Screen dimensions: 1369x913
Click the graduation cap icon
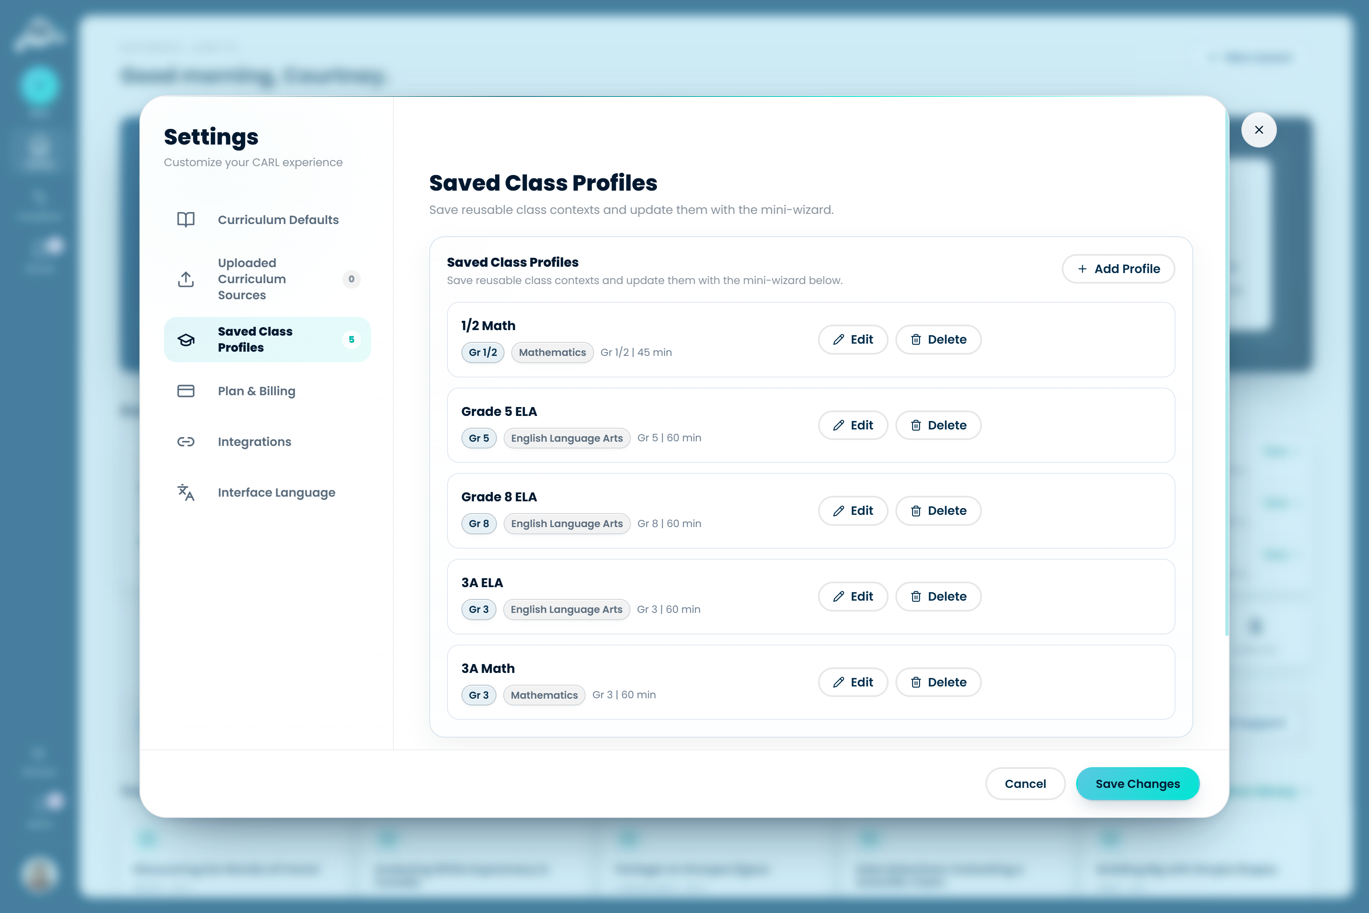pos(185,339)
